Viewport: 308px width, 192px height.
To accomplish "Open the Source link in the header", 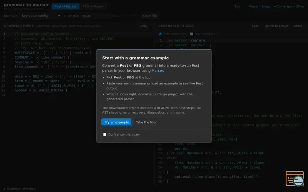I will (266, 7).
